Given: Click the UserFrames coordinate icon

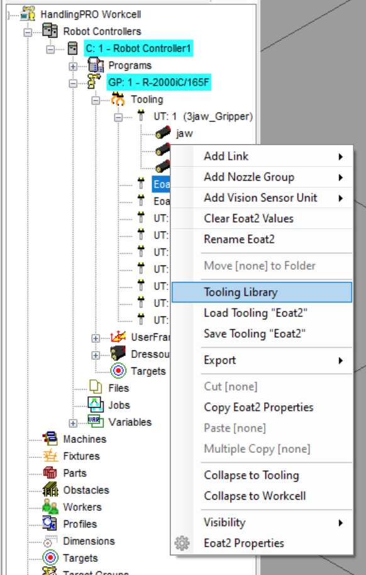Looking at the screenshot, I should click(x=118, y=337).
